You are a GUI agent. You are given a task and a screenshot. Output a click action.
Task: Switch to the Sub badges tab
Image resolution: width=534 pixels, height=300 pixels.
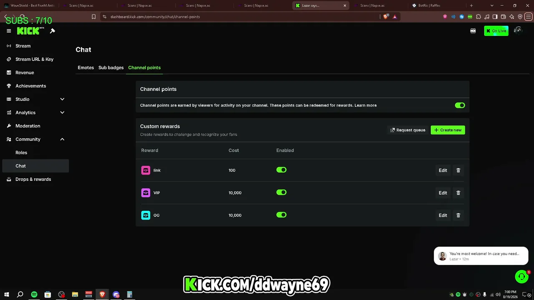[111, 67]
